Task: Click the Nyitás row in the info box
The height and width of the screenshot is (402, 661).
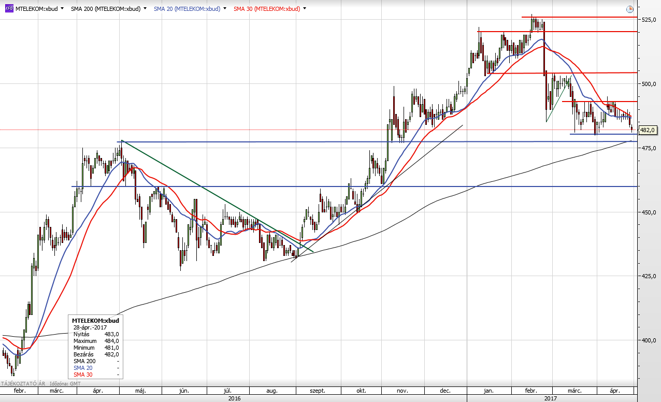Action: tap(96, 334)
